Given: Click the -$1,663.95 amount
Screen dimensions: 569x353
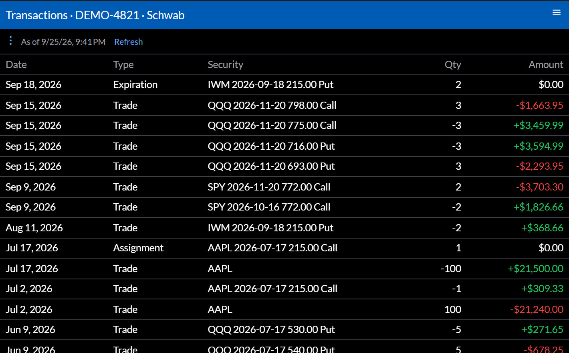Looking at the screenshot, I should pyautogui.click(x=540, y=105).
